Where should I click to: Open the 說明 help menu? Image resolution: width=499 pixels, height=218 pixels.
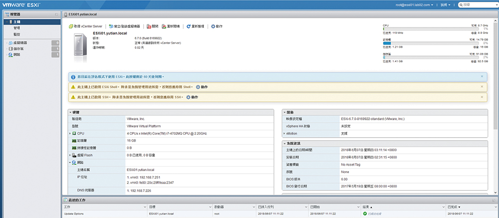447,5
